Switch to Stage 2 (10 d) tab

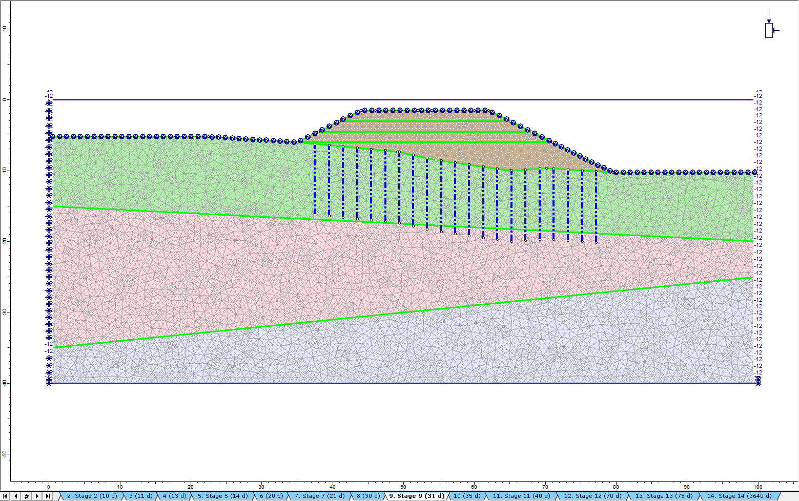(92, 496)
